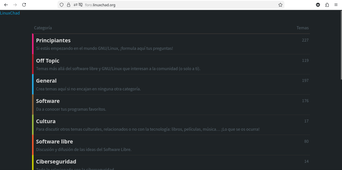
Task: Open the Off Topic category
Action: 48,61
